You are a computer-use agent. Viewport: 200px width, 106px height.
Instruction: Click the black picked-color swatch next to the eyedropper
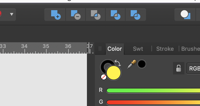141,64
